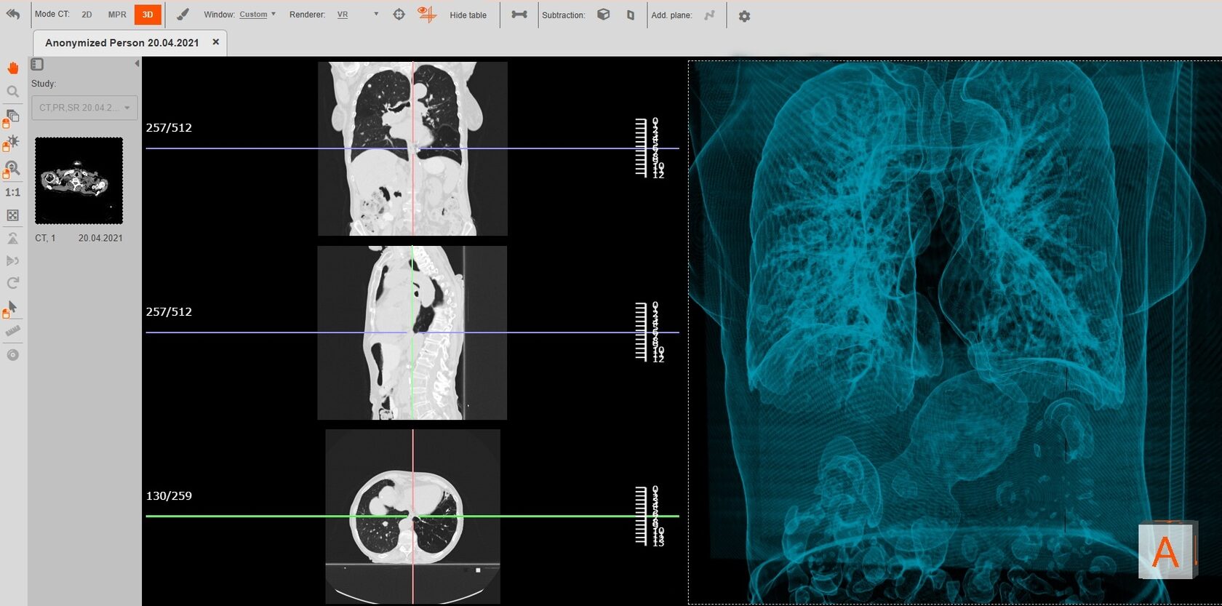The image size is (1222, 606).
Task: Click the magnifier search tool in sidebar
Action: [13, 92]
